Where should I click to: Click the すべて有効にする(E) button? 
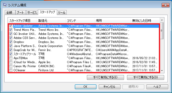tap(105, 77)
